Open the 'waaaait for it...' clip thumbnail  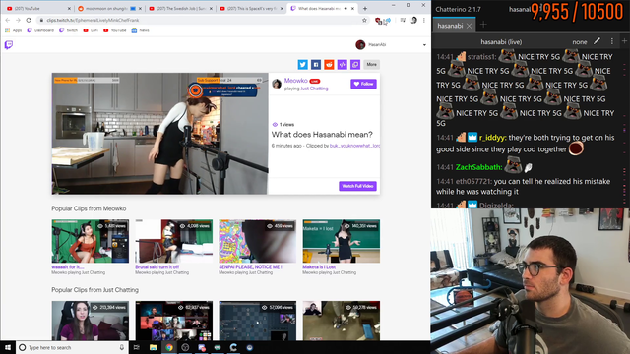click(91, 241)
